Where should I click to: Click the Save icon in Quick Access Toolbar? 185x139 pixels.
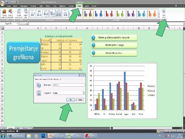[7, 2]
